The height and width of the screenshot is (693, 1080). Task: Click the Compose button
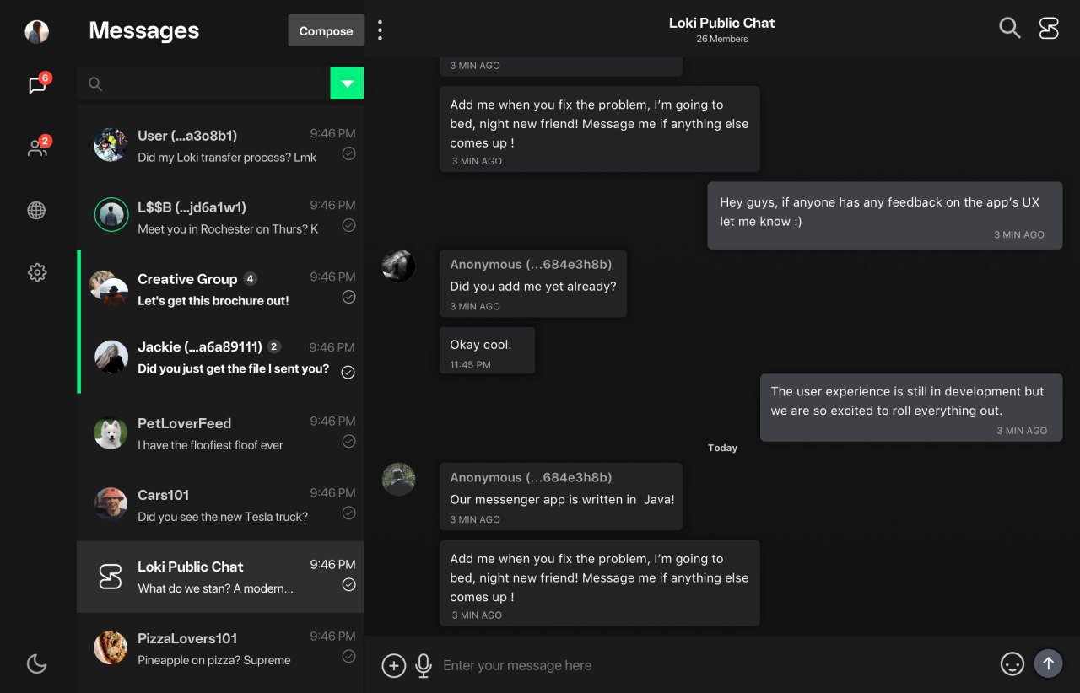[x=326, y=30]
